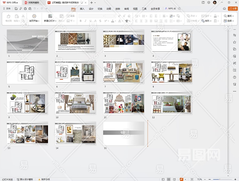Click the Undo arrow icon
This screenshot has width=239, height=181.
point(35,9)
